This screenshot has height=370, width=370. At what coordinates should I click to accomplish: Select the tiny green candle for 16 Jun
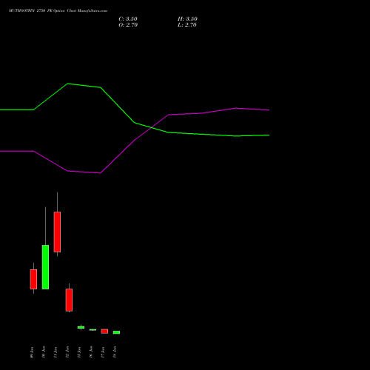tap(92, 330)
